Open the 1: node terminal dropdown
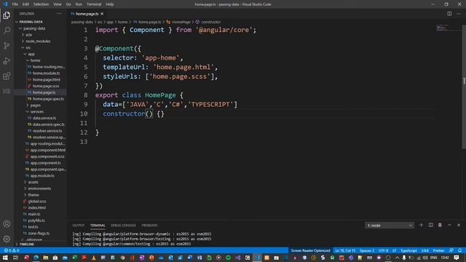Image resolution: width=466 pixels, height=262 pixels. (390, 226)
